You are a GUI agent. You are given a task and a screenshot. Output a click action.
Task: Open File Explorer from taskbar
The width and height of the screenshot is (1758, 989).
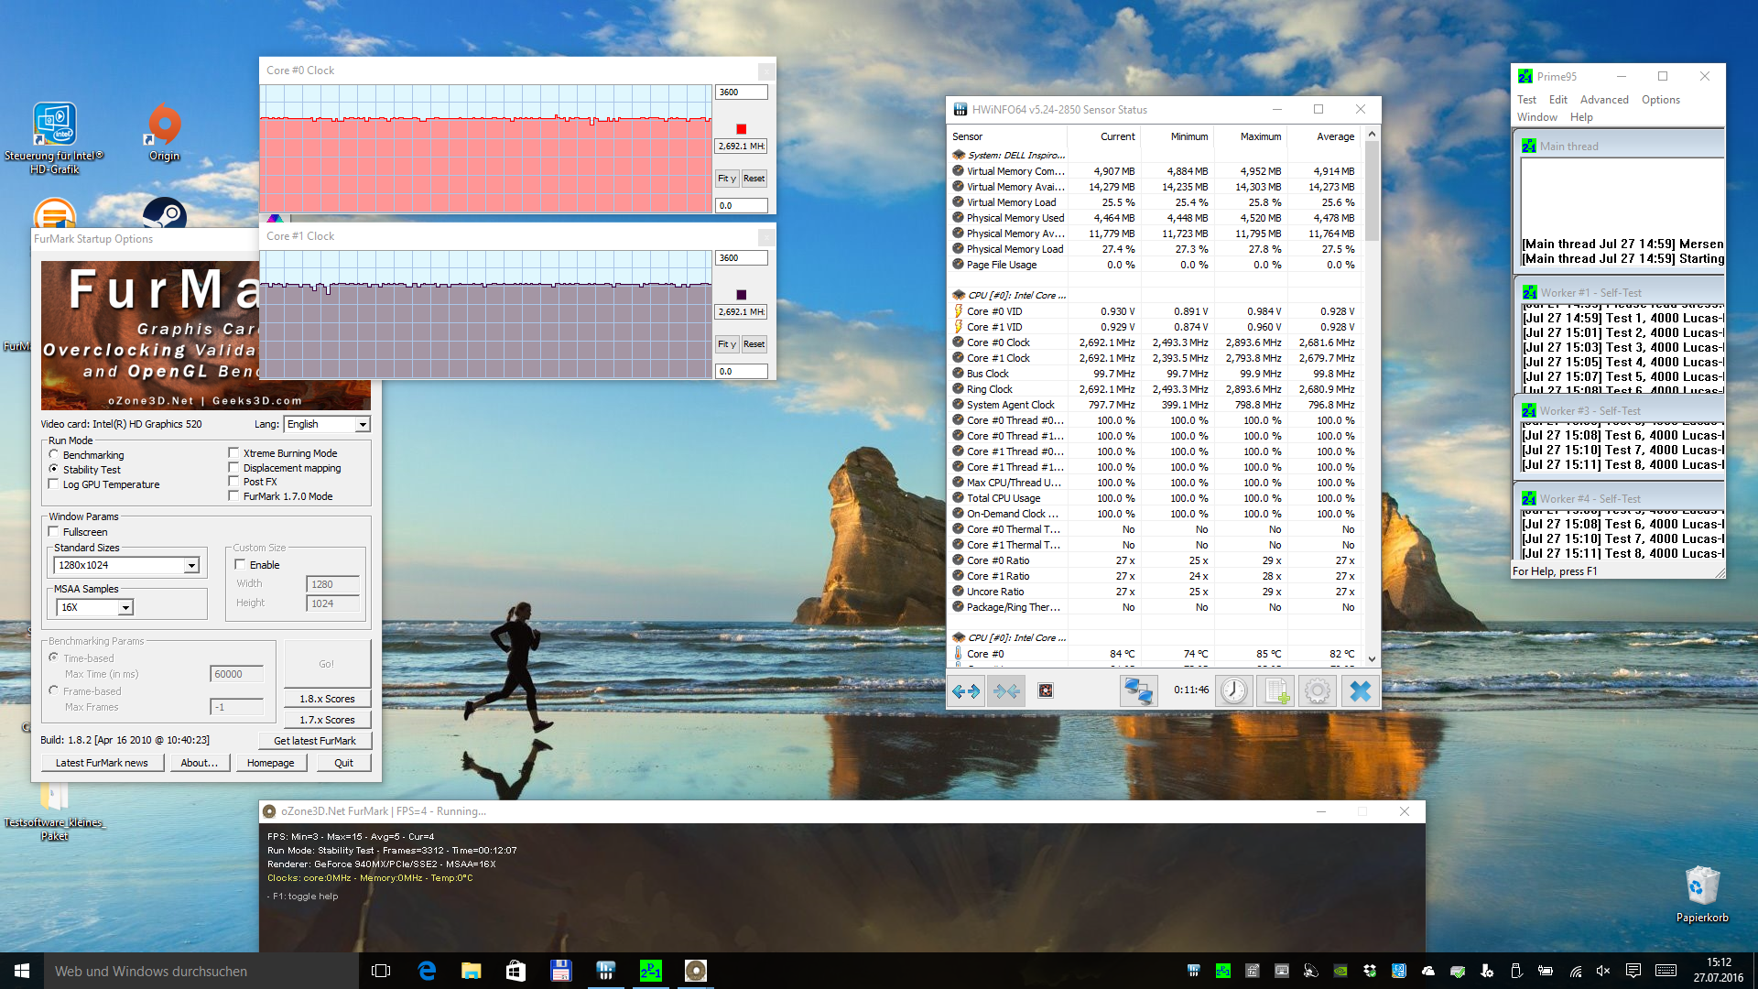471,971
